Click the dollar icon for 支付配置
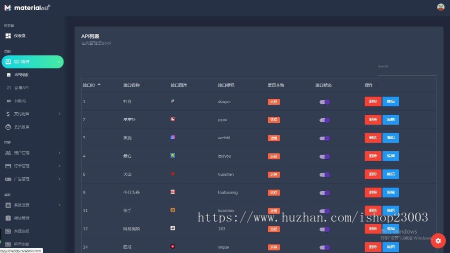 coord(8,114)
